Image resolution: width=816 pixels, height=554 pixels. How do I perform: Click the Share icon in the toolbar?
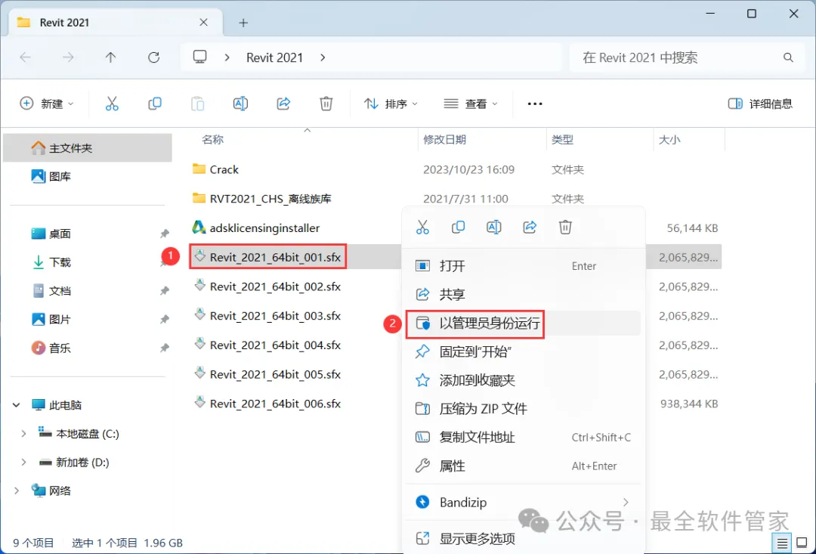(x=283, y=104)
